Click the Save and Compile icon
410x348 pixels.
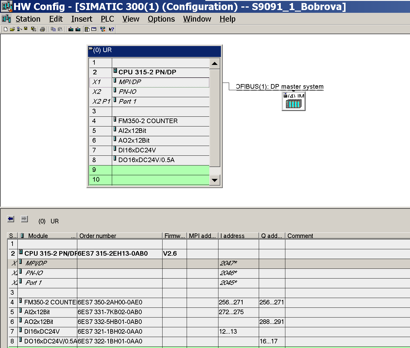tap(33, 29)
